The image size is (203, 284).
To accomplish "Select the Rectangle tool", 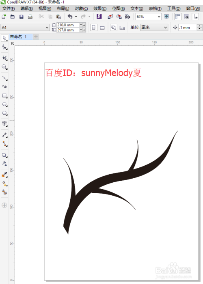I will pos(4,96).
